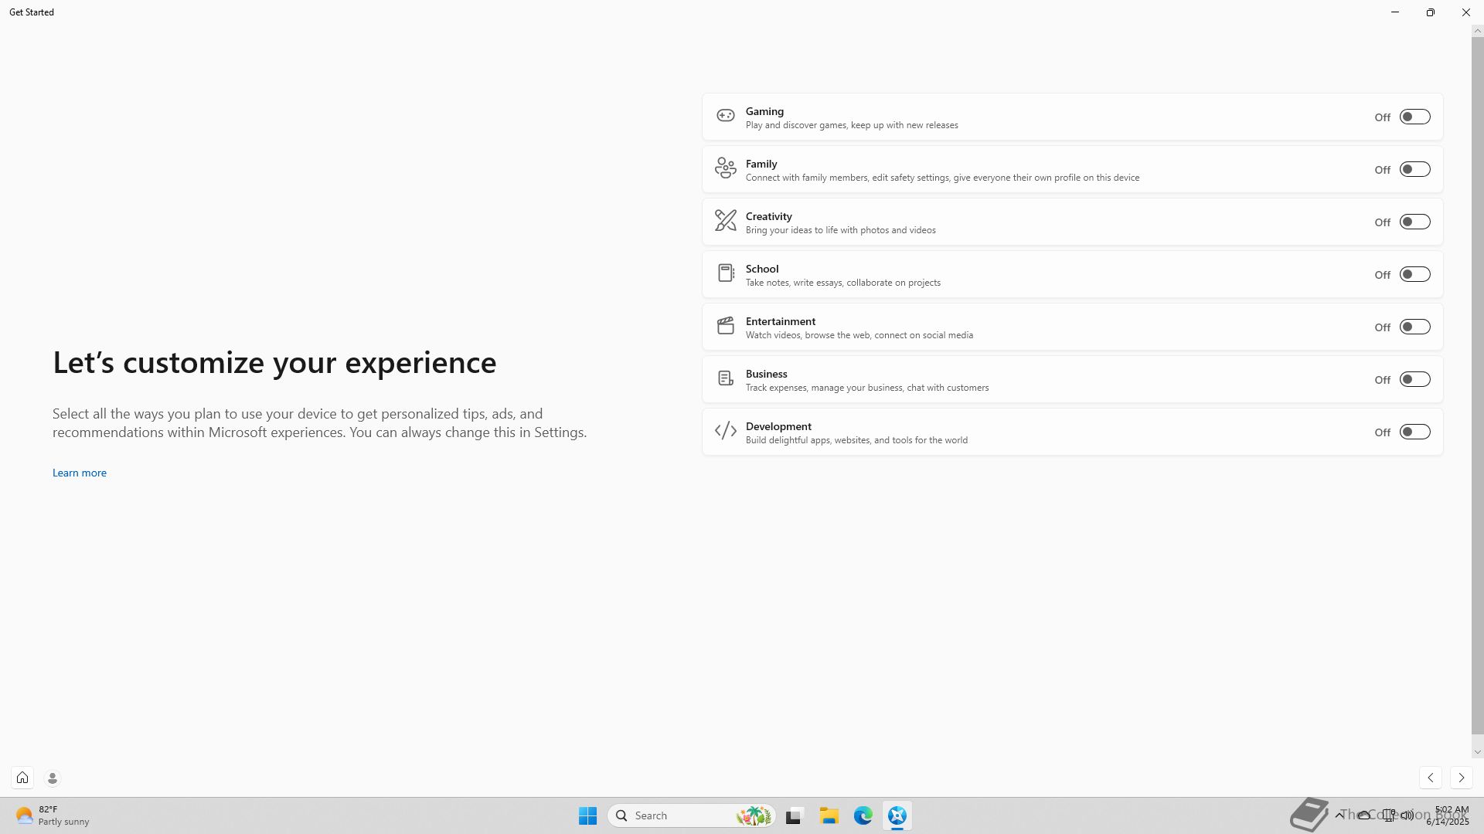
Task: Open the Learn more link
Action: (x=80, y=473)
